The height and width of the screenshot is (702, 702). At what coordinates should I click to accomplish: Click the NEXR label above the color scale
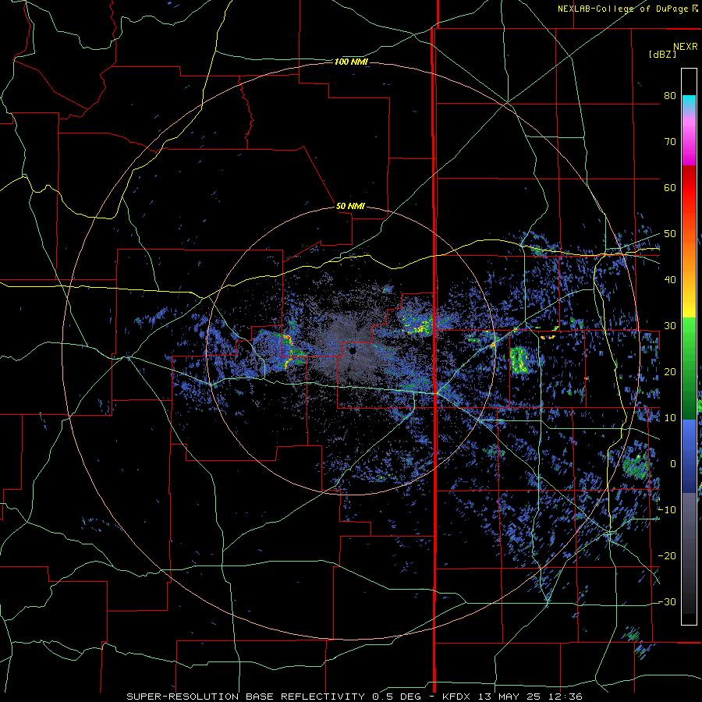(x=685, y=47)
